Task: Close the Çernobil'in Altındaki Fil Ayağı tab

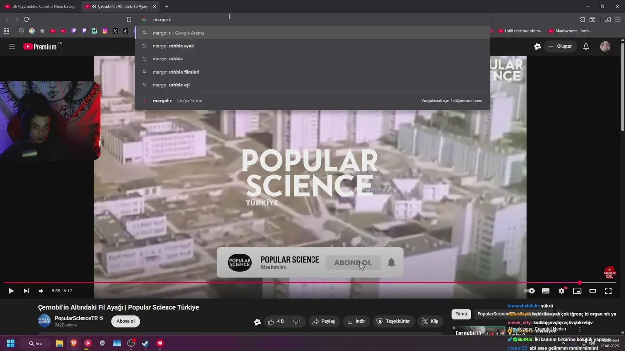Action: pos(155,6)
